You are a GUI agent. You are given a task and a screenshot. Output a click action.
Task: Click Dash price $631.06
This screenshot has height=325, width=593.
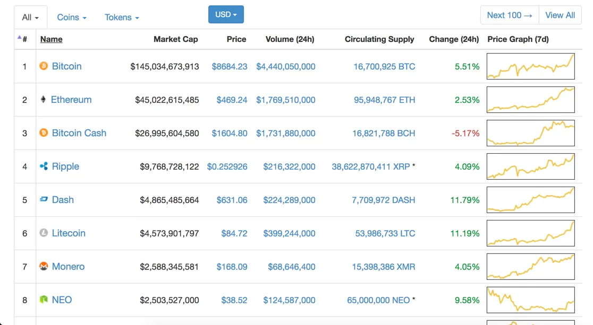[232, 200]
